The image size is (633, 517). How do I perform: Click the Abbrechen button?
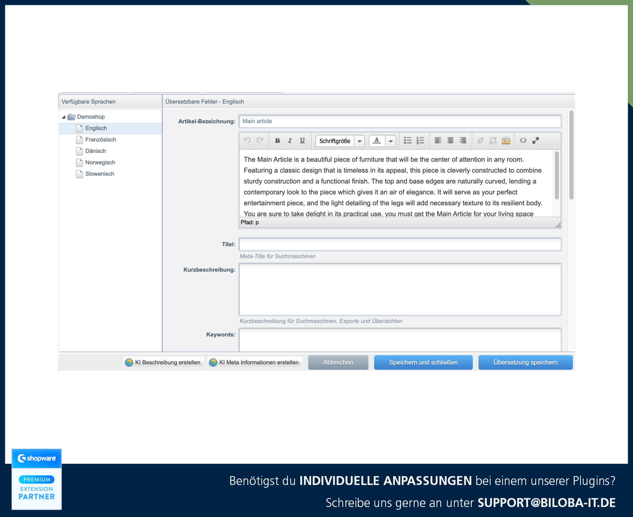[338, 362]
